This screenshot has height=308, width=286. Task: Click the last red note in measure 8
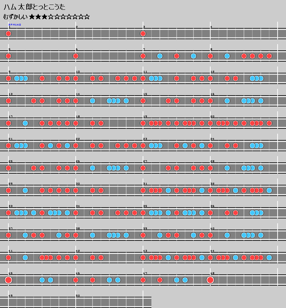(x=269, y=56)
